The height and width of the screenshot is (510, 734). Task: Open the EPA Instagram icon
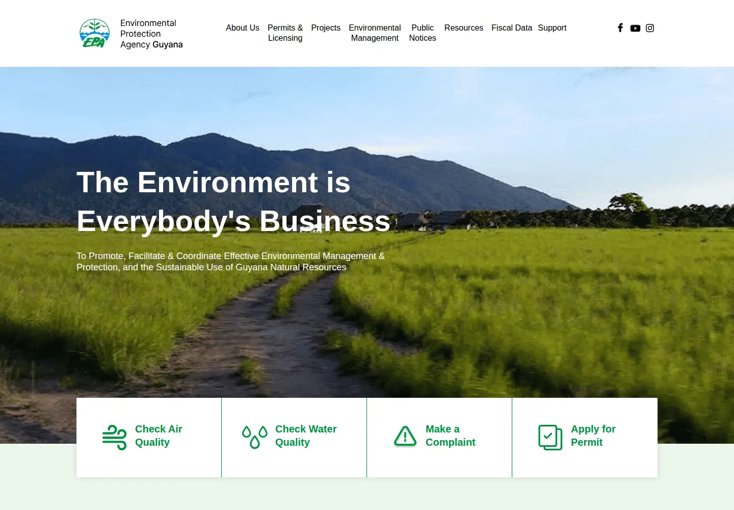(x=650, y=28)
